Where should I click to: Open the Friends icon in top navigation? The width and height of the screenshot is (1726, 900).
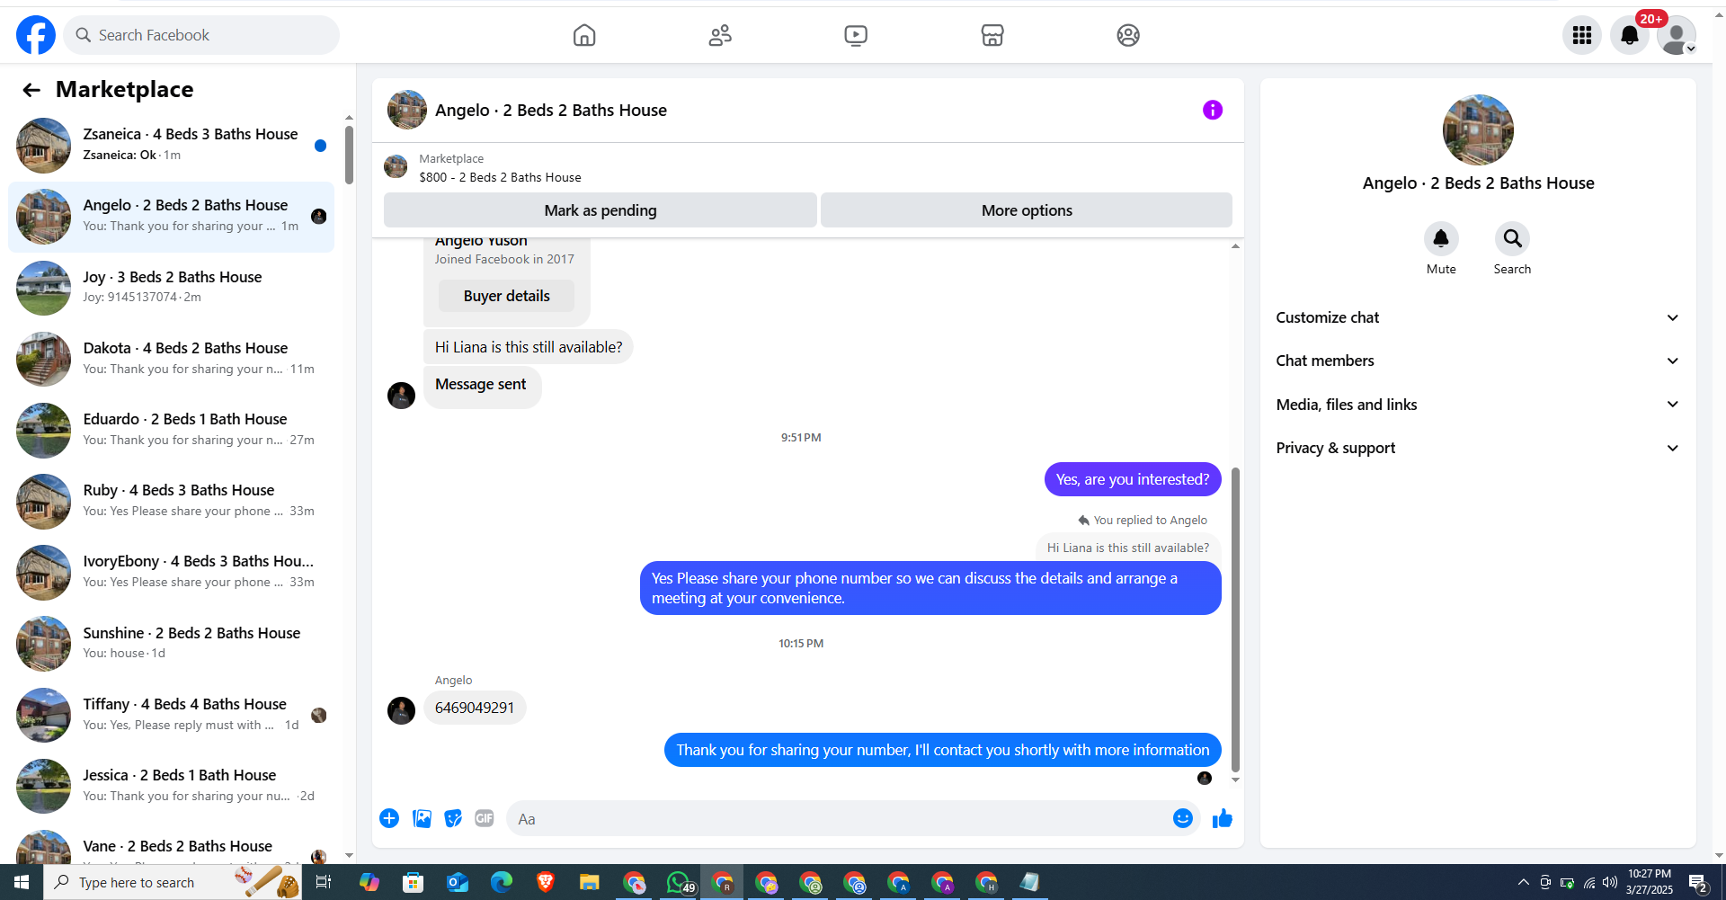point(720,35)
